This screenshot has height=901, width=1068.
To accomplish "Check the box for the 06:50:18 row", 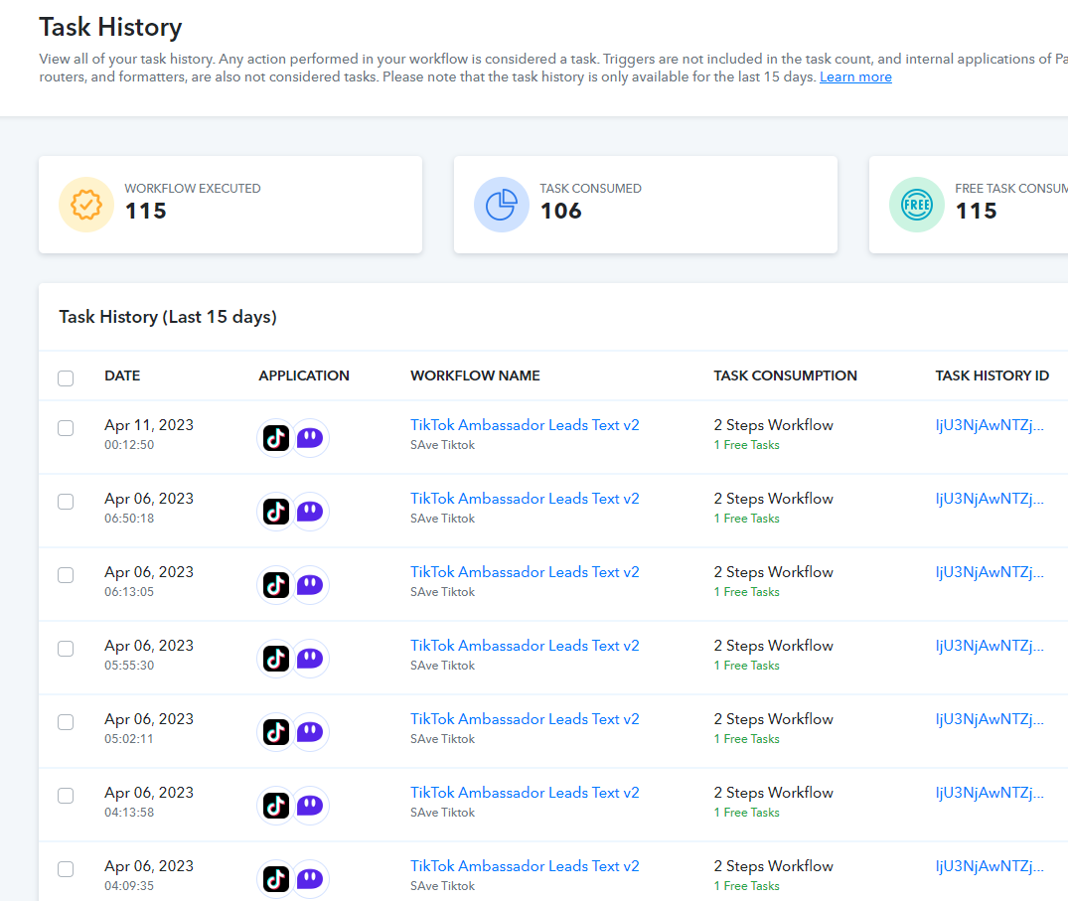I will coord(66,502).
